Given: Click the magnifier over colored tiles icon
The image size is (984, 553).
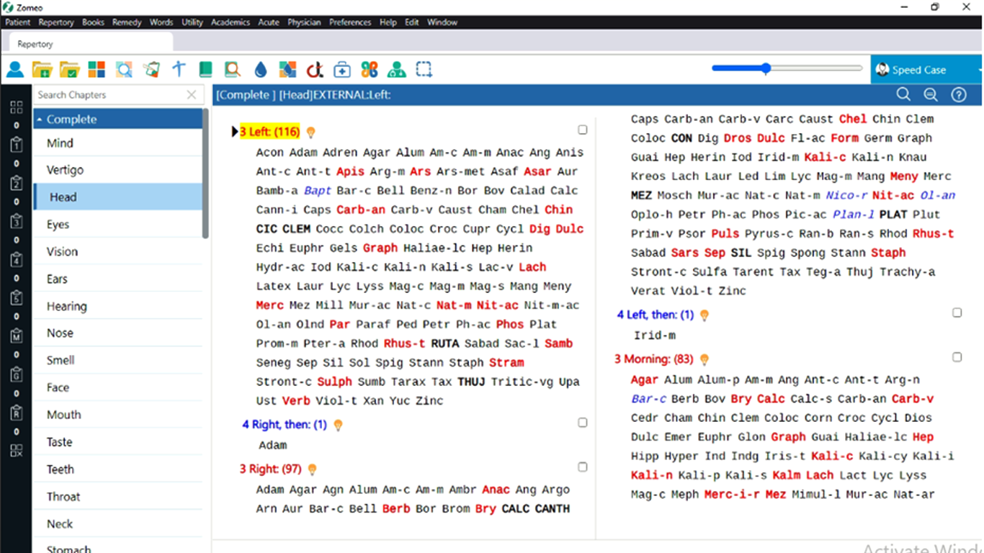Looking at the screenshot, I should [x=124, y=70].
